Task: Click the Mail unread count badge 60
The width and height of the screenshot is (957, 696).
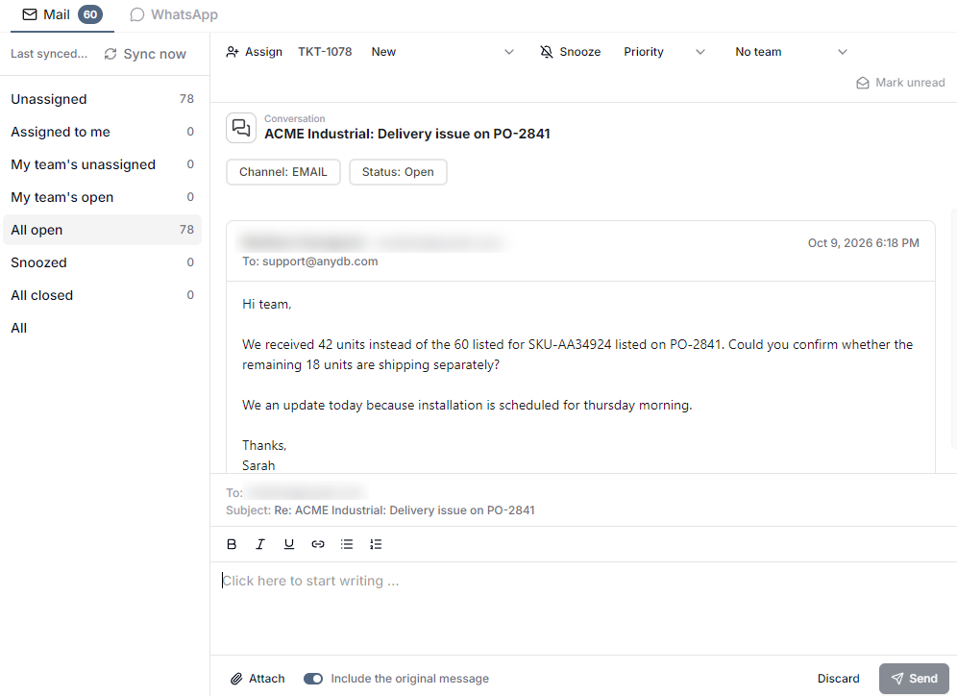Action: (x=90, y=14)
